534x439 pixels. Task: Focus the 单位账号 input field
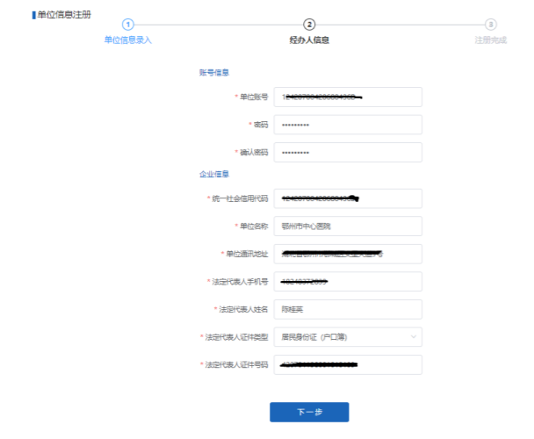(x=348, y=97)
